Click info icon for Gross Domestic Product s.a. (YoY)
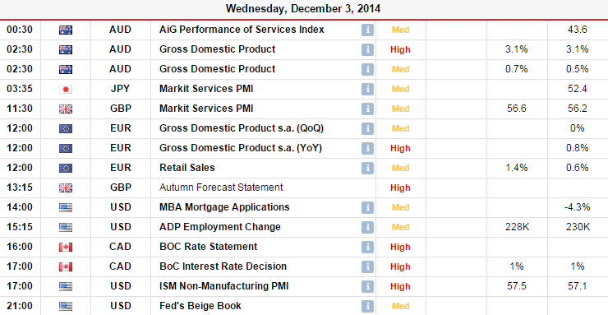Image resolution: width=608 pixels, height=315 pixels. (x=367, y=149)
